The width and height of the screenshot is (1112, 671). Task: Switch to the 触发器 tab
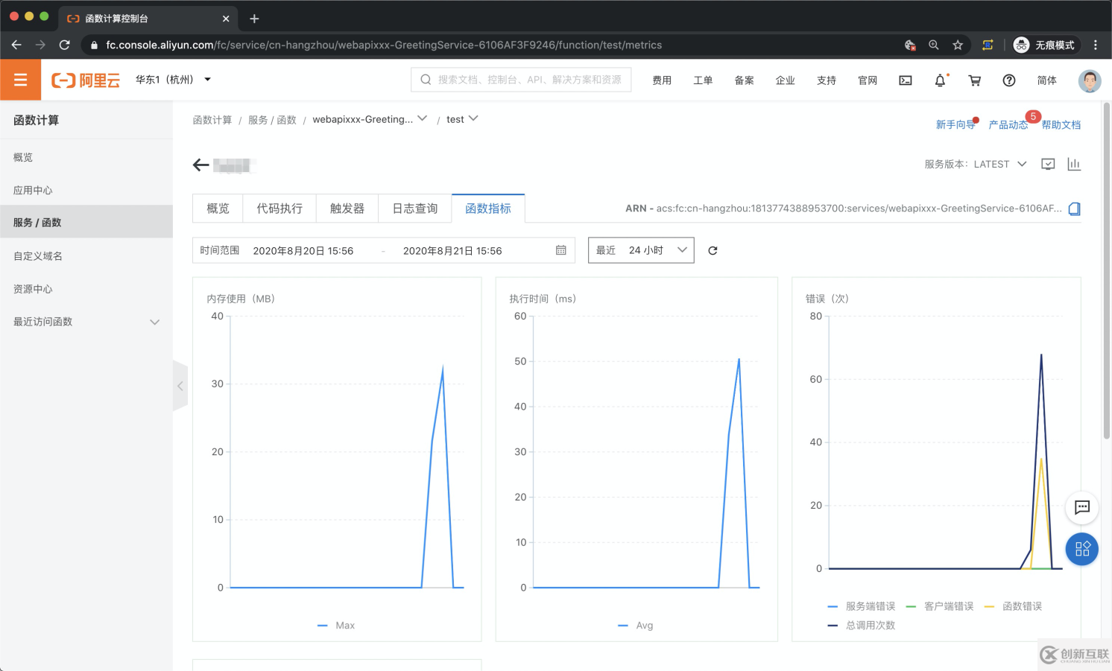pyautogui.click(x=347, y=209)
